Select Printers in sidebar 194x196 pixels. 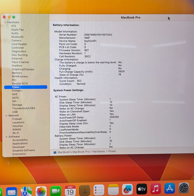[17, 91]
